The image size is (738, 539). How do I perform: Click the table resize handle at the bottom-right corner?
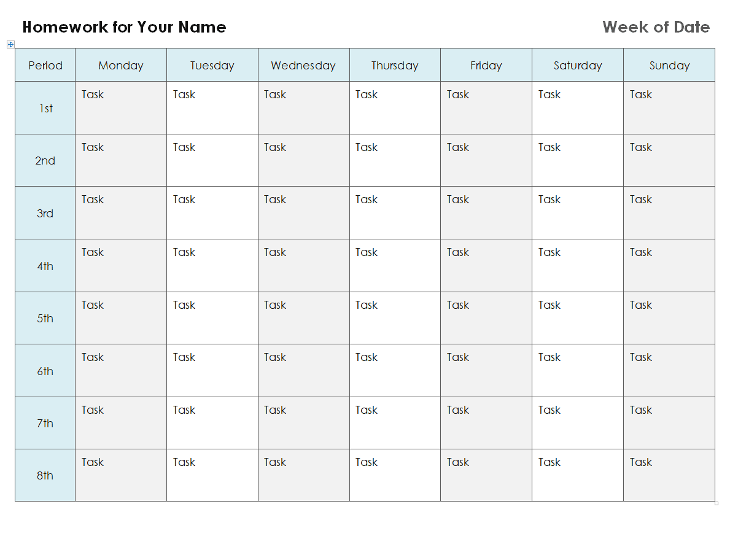(x=717, y=503)
